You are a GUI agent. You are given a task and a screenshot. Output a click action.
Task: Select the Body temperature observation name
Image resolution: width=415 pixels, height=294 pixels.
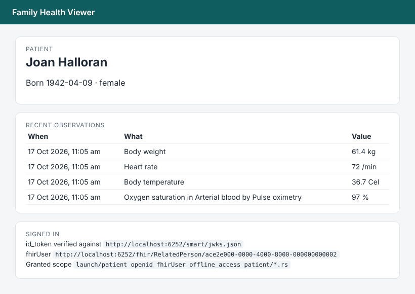(154, 182)
